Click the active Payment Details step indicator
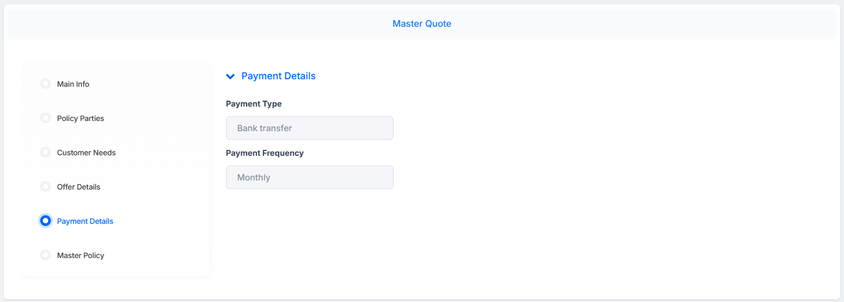844x302 pixels. (x=46, y=221)
